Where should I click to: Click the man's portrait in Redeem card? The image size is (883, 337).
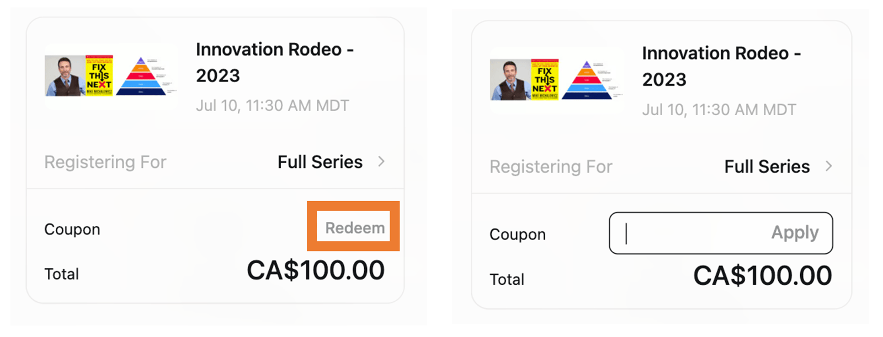click(65, 76)
